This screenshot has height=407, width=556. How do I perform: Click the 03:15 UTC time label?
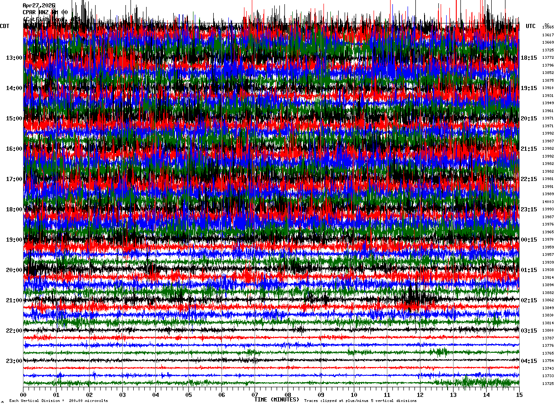click(x=529, y=331)
